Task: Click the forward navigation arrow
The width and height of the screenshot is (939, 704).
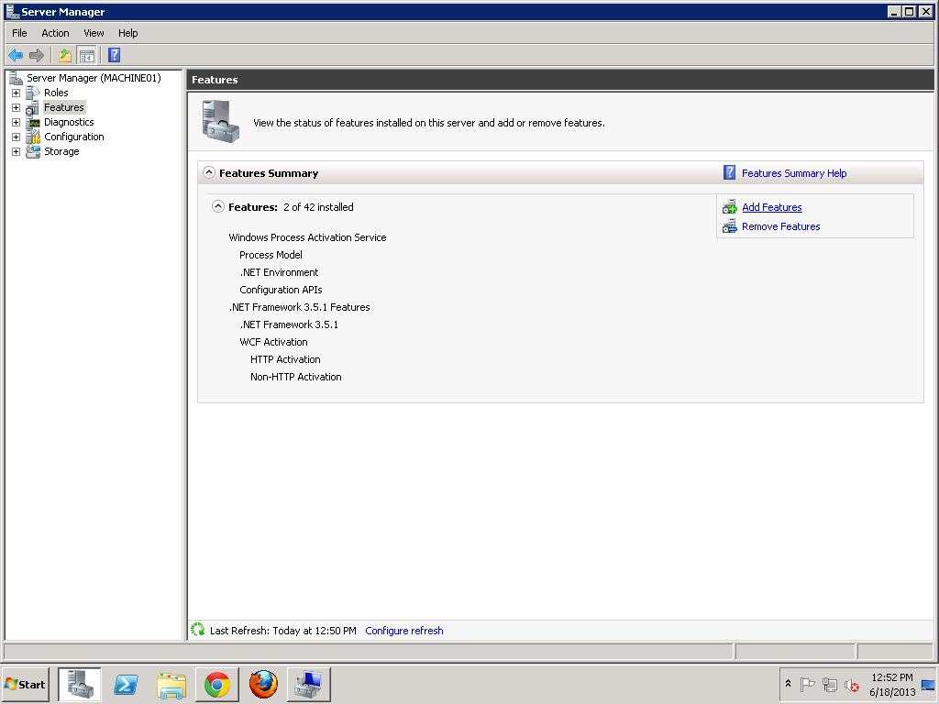Action: (35, 55)
